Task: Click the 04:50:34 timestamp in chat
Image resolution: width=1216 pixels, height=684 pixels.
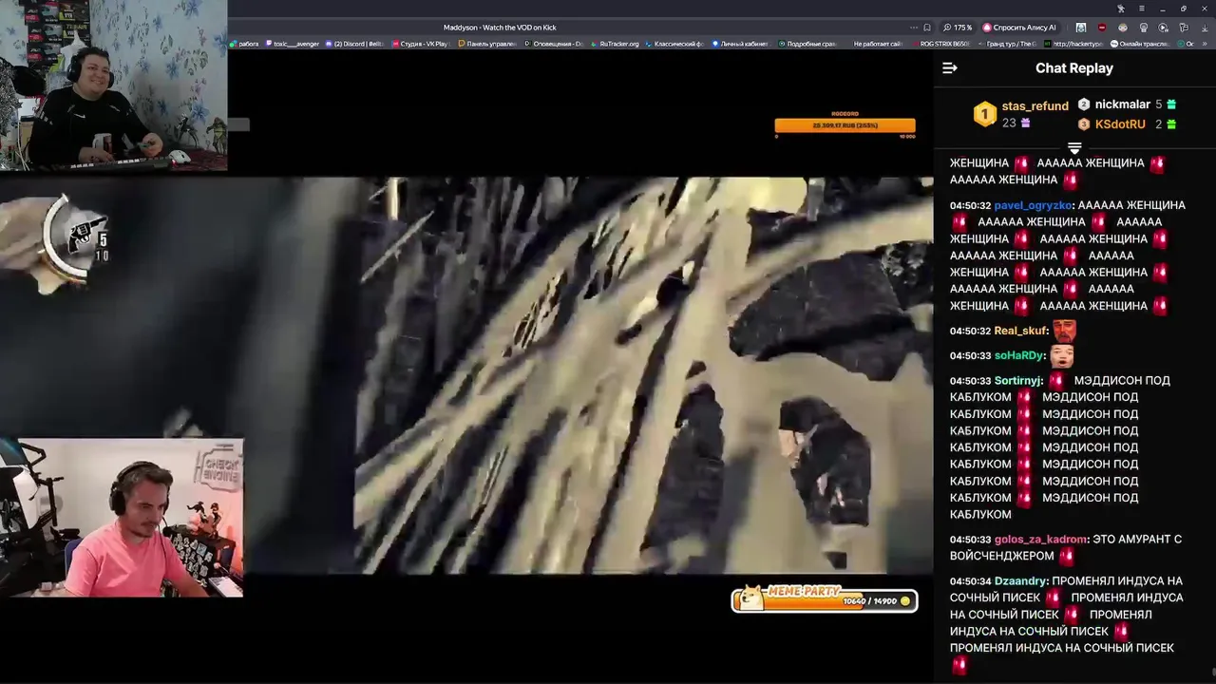Action: 970,581
